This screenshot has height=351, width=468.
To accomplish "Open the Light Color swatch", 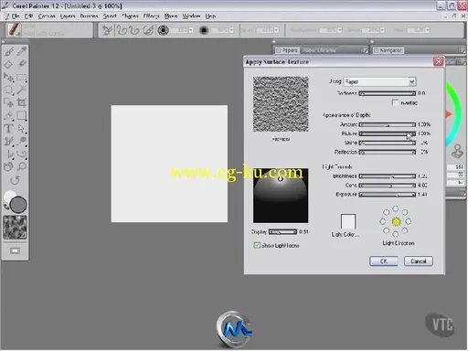I will pos(348,221).
